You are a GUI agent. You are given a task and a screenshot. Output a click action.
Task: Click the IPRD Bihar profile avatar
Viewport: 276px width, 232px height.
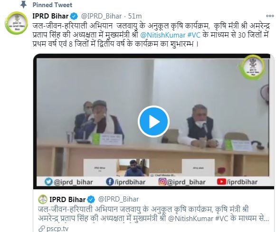(x=16, y=23)
